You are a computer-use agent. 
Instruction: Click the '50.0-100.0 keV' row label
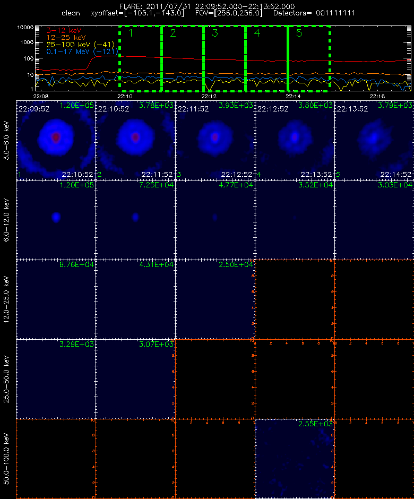pyautogui.click(x=7, y=459)
